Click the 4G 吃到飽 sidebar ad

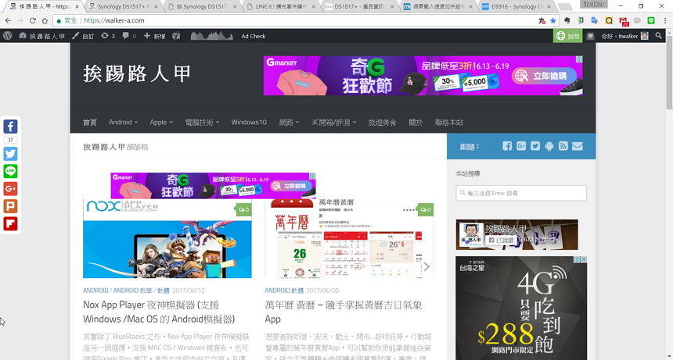click(521, 308)
